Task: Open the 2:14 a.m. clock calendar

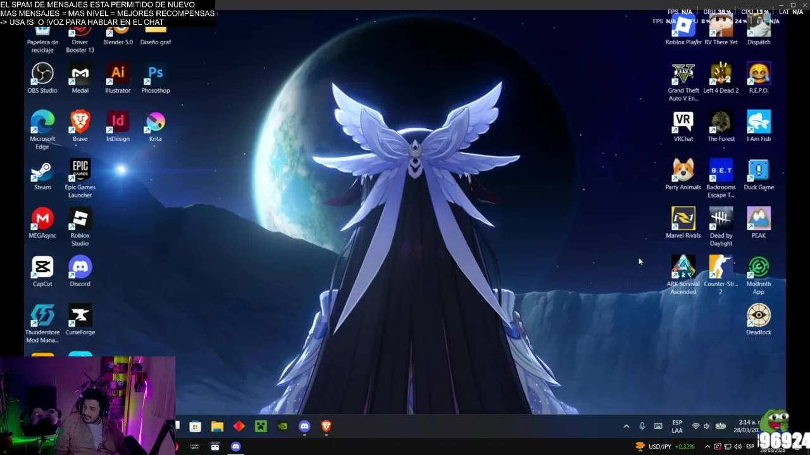Action: [x=748, y=426]
